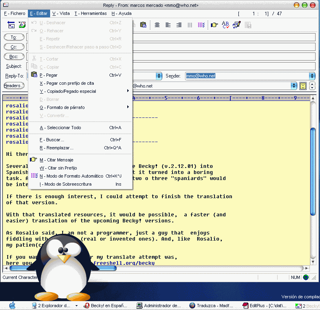
Task: Click the send-message icon in the toolbar
Action: [x=11, y=25]
